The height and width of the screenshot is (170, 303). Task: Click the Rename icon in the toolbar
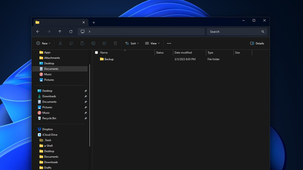(x=93, y=43)
